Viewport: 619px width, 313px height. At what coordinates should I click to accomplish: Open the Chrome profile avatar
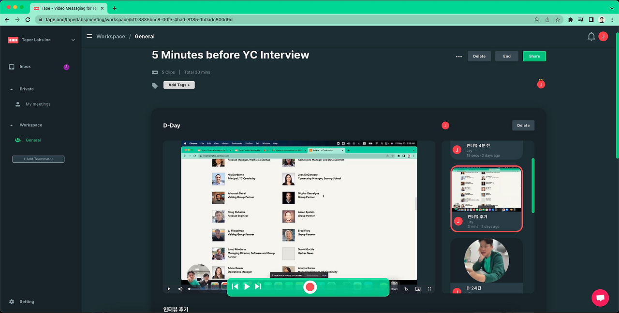(602, 20)
